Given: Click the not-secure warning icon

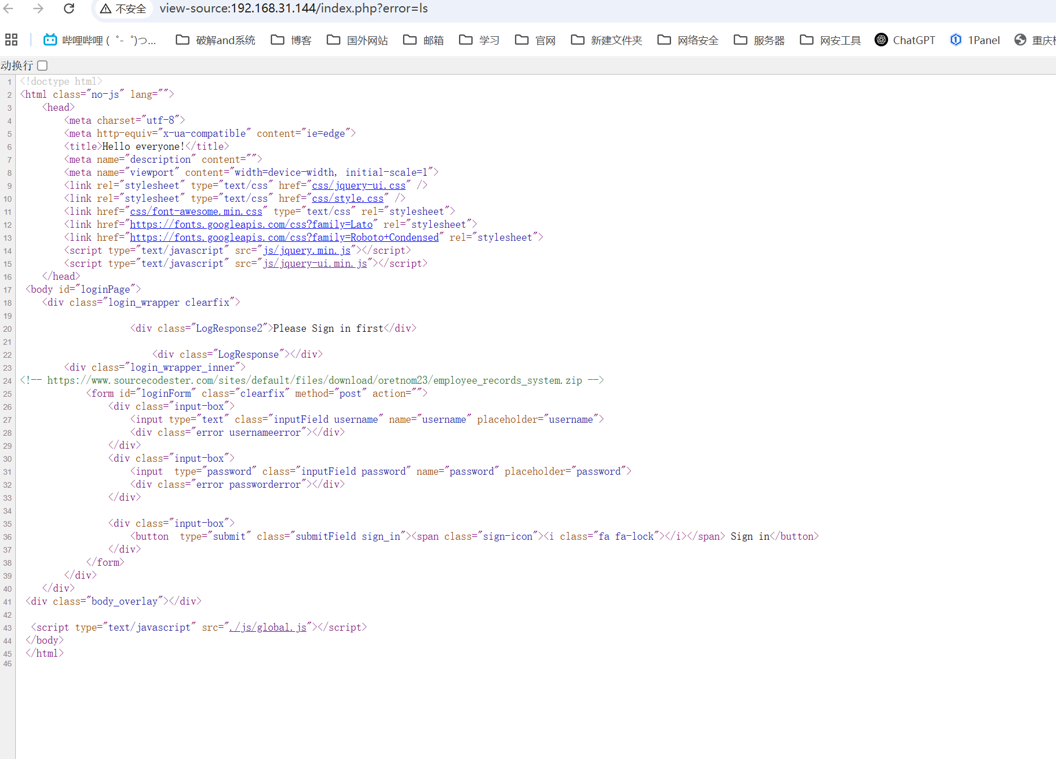Looking at the screenshot, I should tap(106, 8).
